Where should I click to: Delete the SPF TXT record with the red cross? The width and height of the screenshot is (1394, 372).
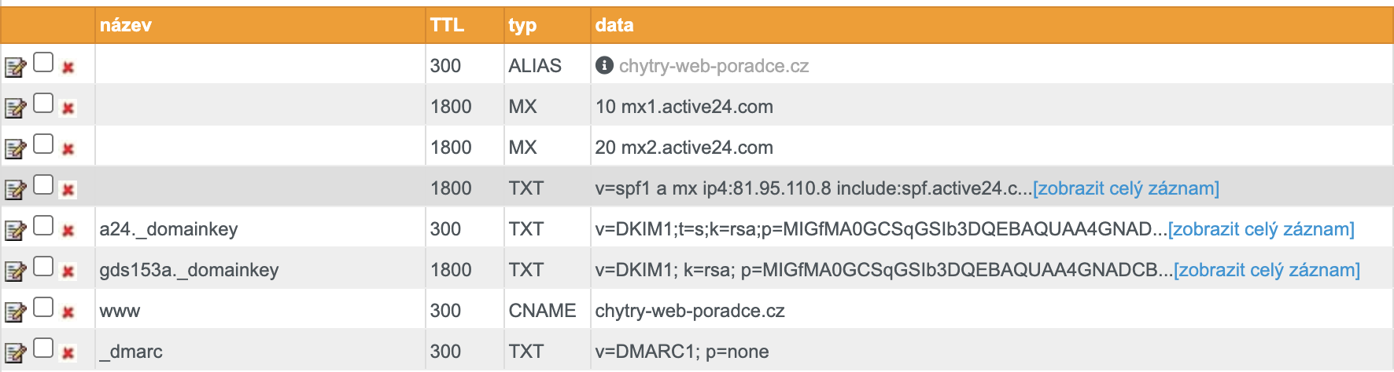[68, 190]
